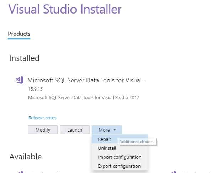This screenshot has width=211, height=173.
Task: Switch to the Products tab
Action: 19,34
